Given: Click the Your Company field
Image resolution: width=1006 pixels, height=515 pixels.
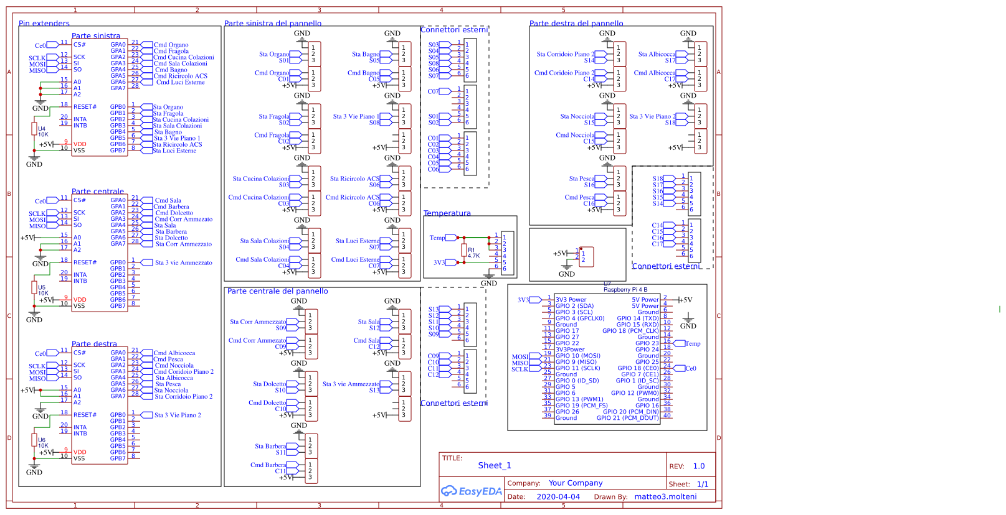Looking at the screenshot, I should pos(576,483).
